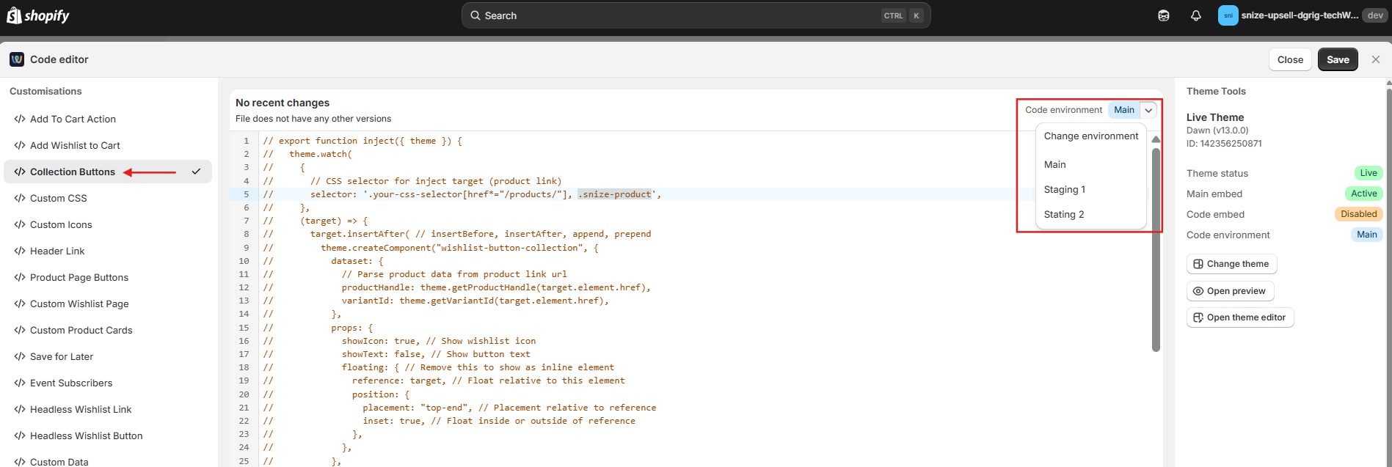Image resolution: width=1392 pixels, height=467 pixels.
Task: Click the store account avatar
Action: [1228, 15]
